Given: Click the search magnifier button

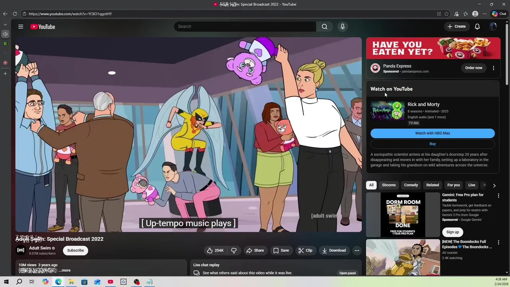Looking at the screenshot, I should tap(325, 27).
